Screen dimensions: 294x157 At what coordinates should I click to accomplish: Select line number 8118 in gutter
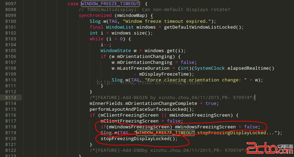pos(11,127)
